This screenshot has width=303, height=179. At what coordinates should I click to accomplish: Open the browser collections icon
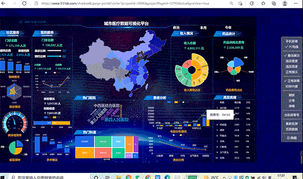[274, 3]
